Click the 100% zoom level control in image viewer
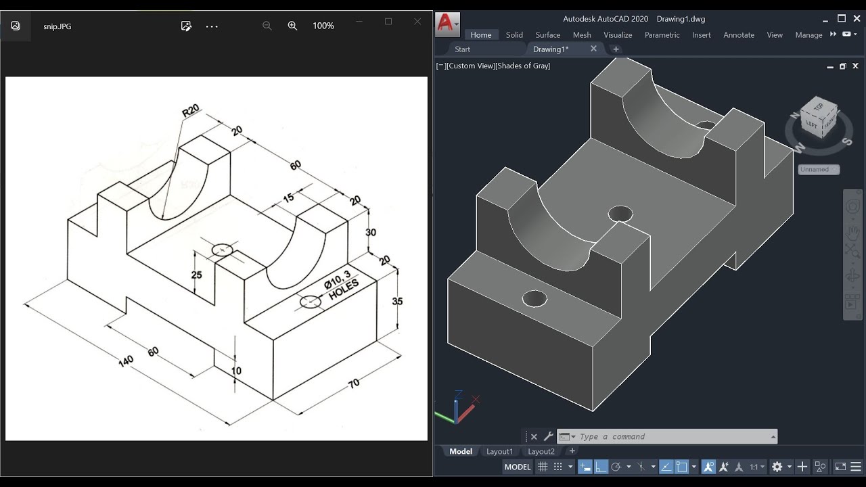This screenshot has height=487, width=866. (323, 26)
